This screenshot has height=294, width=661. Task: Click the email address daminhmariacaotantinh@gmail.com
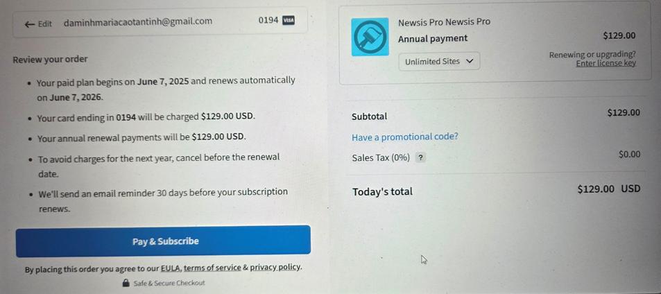coord(138,21)
